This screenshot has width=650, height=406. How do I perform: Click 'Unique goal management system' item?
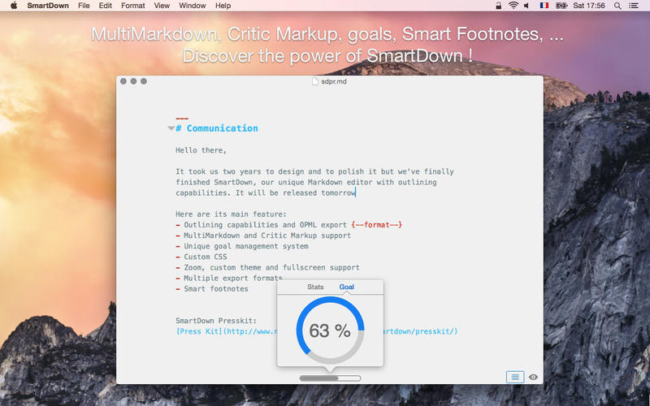coord(246,246)
